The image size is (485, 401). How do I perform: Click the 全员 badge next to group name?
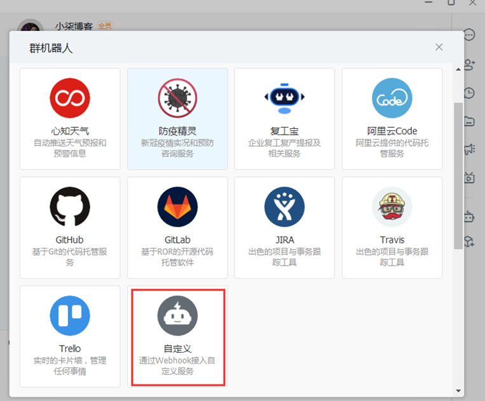pos(105,25)
